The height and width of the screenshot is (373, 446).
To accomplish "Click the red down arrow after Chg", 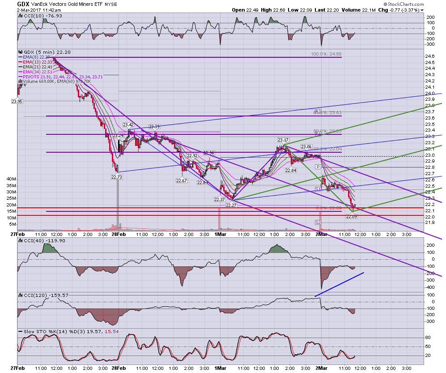I will click(422, 10).
